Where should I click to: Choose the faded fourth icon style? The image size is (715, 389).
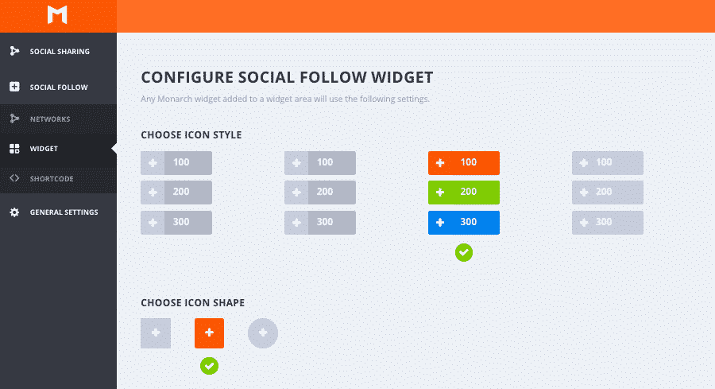[x=608, y=193]
